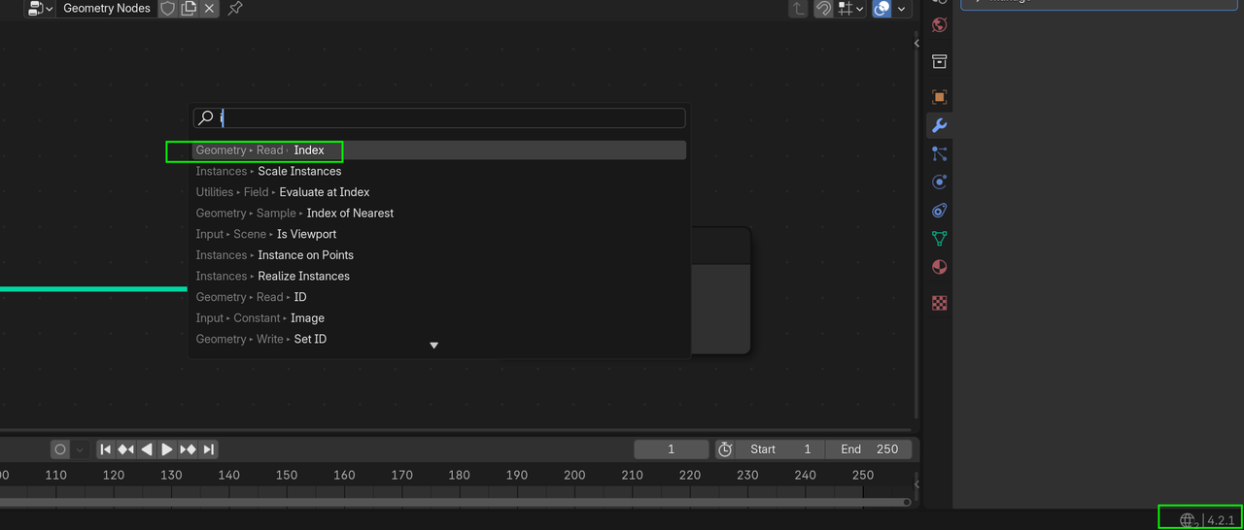This screenshot has height=530, width=1244.
Task: Toggle the timeline sidebar chevron
Action: [x=916, y=483]
